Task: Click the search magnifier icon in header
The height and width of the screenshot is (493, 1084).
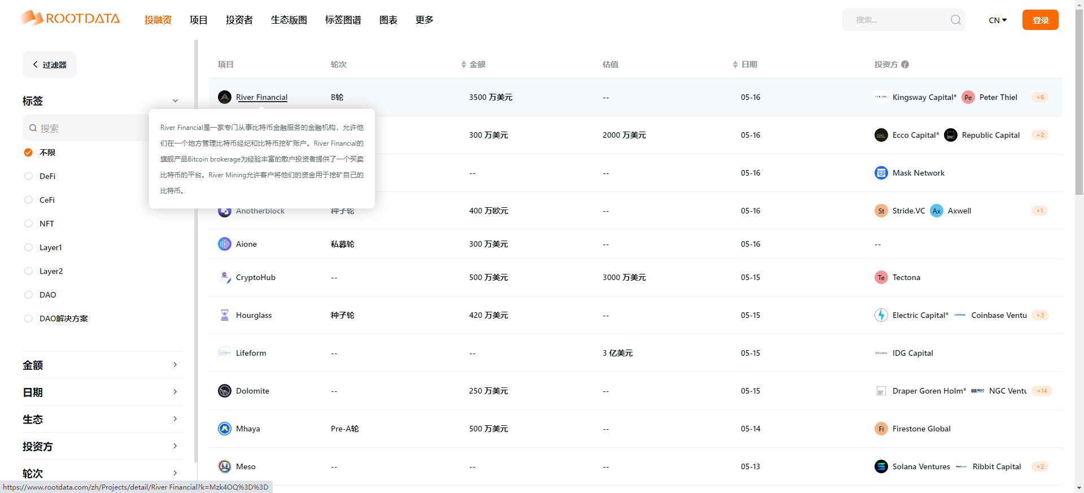Action: coord(955,20)
